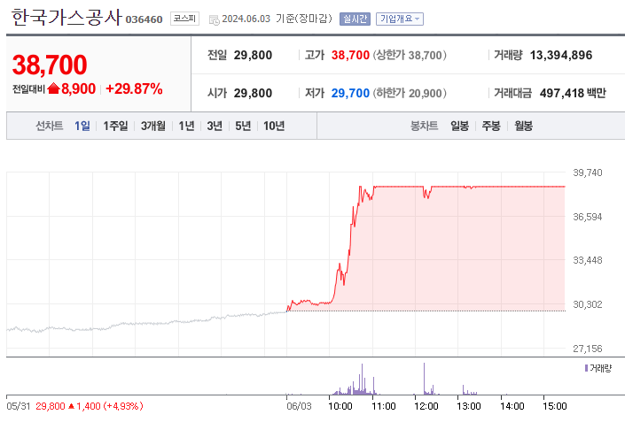Click the red up-arrow price change icon
The image size is (625, 422).
point(53,88)
